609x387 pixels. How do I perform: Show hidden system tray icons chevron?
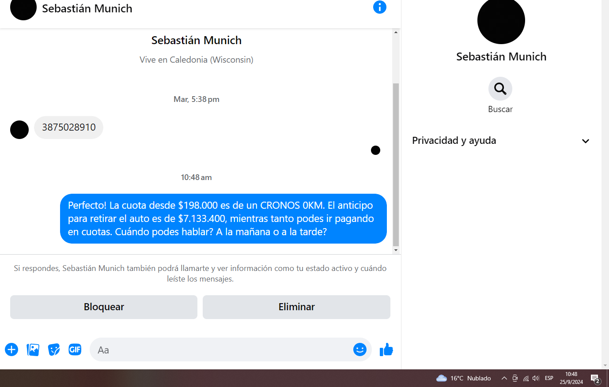[504, 378]
